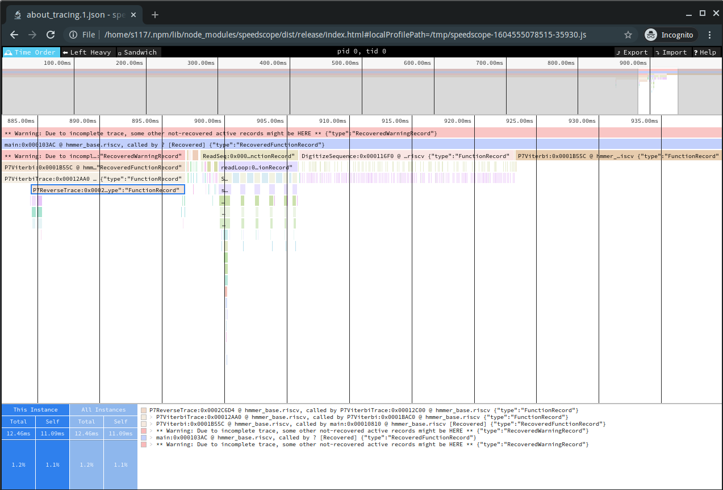Click the minimap viewport selection window
This screenshot has width=723, height=490.
click(658, 91)
